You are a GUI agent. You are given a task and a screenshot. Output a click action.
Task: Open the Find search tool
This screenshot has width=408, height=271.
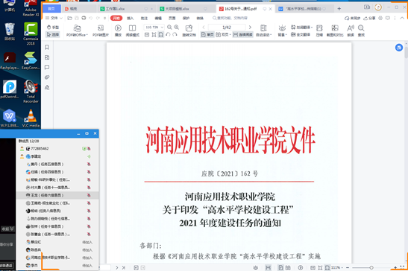361,31
